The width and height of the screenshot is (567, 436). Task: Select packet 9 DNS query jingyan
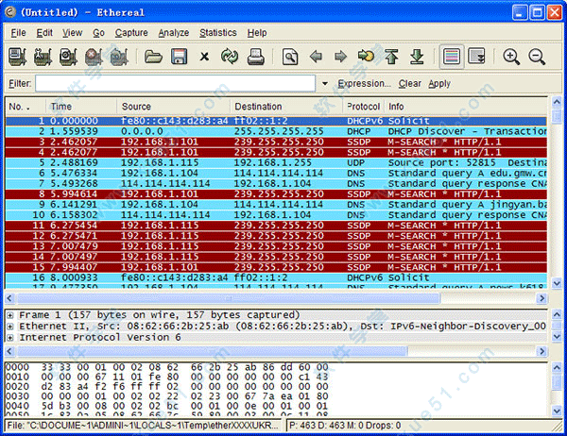(276, 205)
